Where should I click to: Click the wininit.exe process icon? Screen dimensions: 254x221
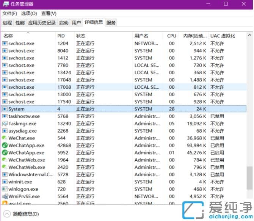5,182
